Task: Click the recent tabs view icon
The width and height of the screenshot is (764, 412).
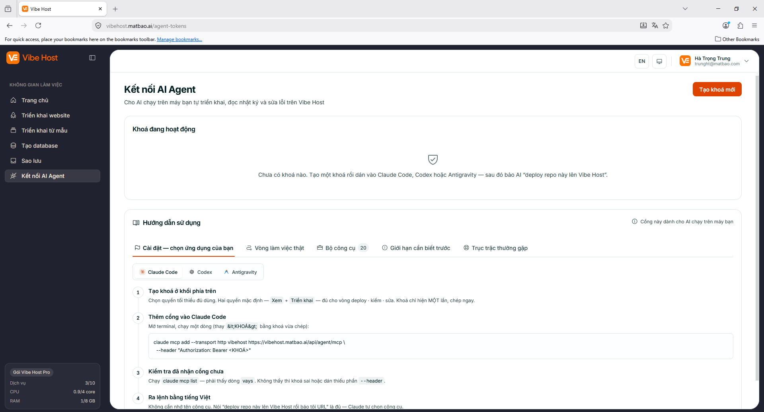Action: click(8, 9)
